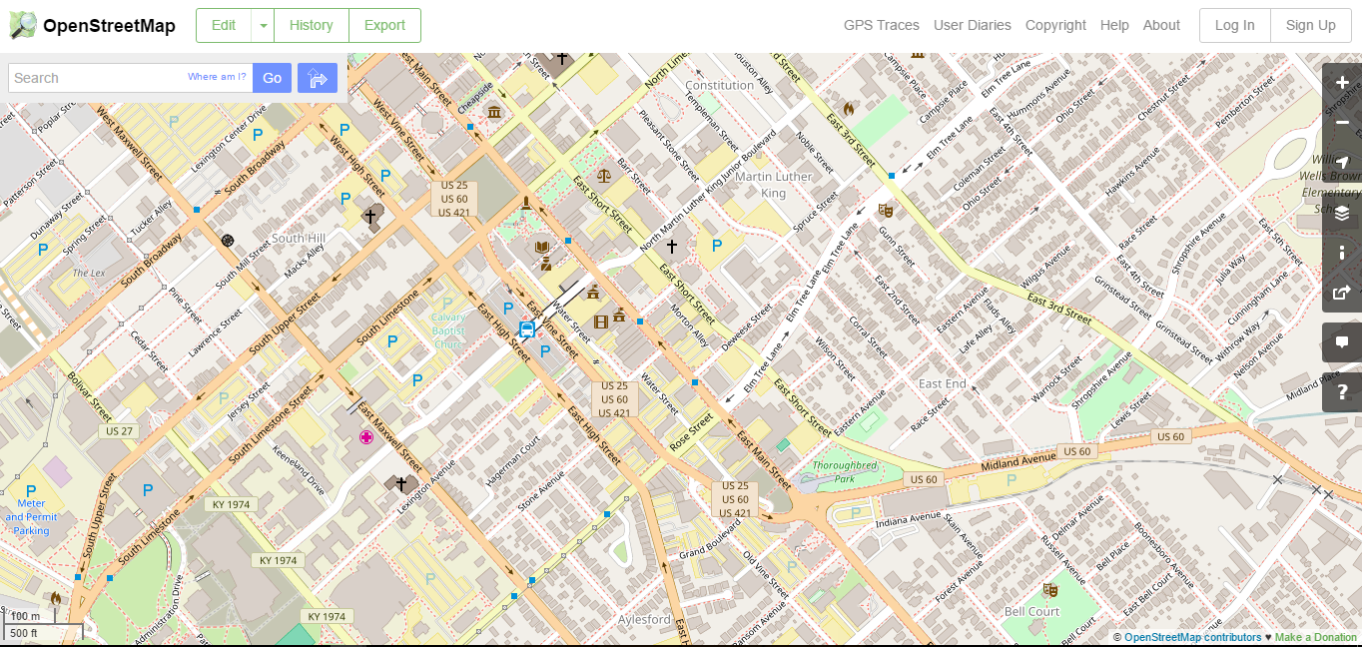Open OpenStreetMap contributors link
The image size is (1362, 647).
(x=1193, y=637)
